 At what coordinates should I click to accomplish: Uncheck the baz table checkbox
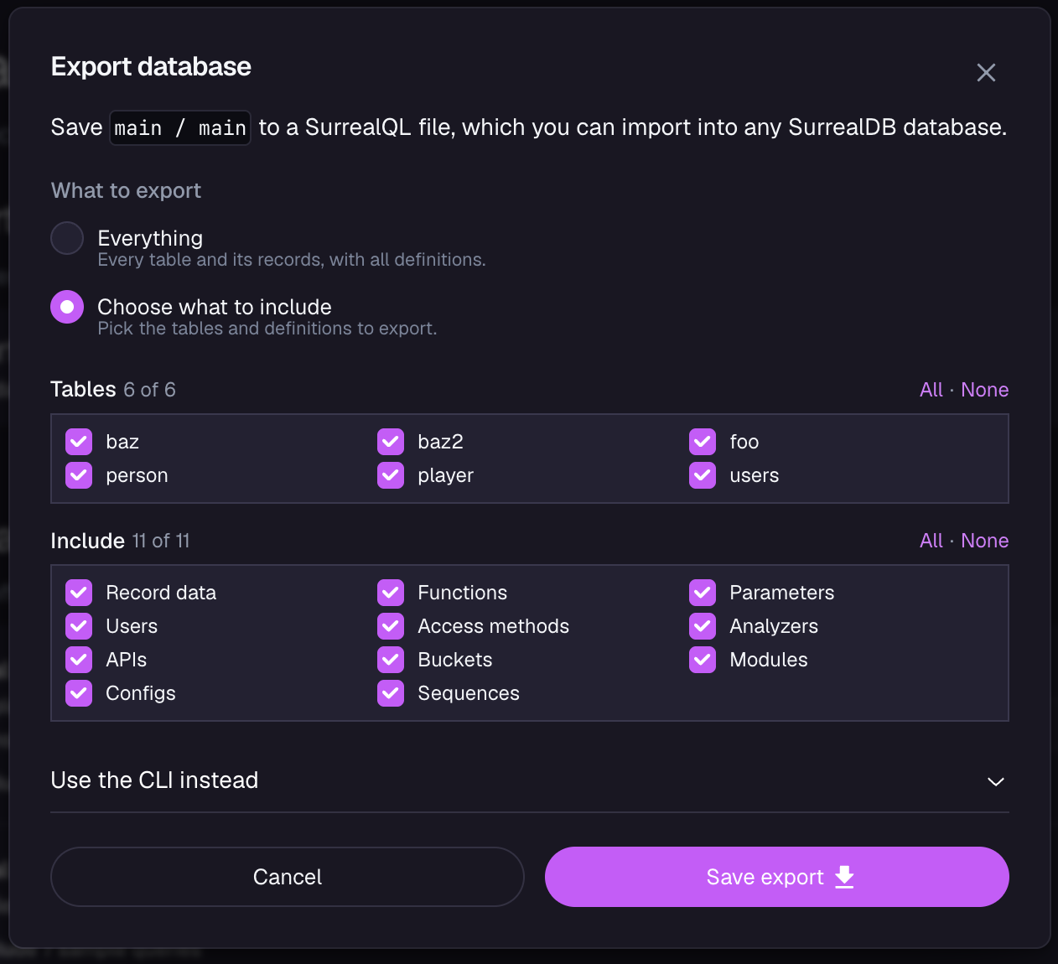pyautogui.click(x=79, y=442)
